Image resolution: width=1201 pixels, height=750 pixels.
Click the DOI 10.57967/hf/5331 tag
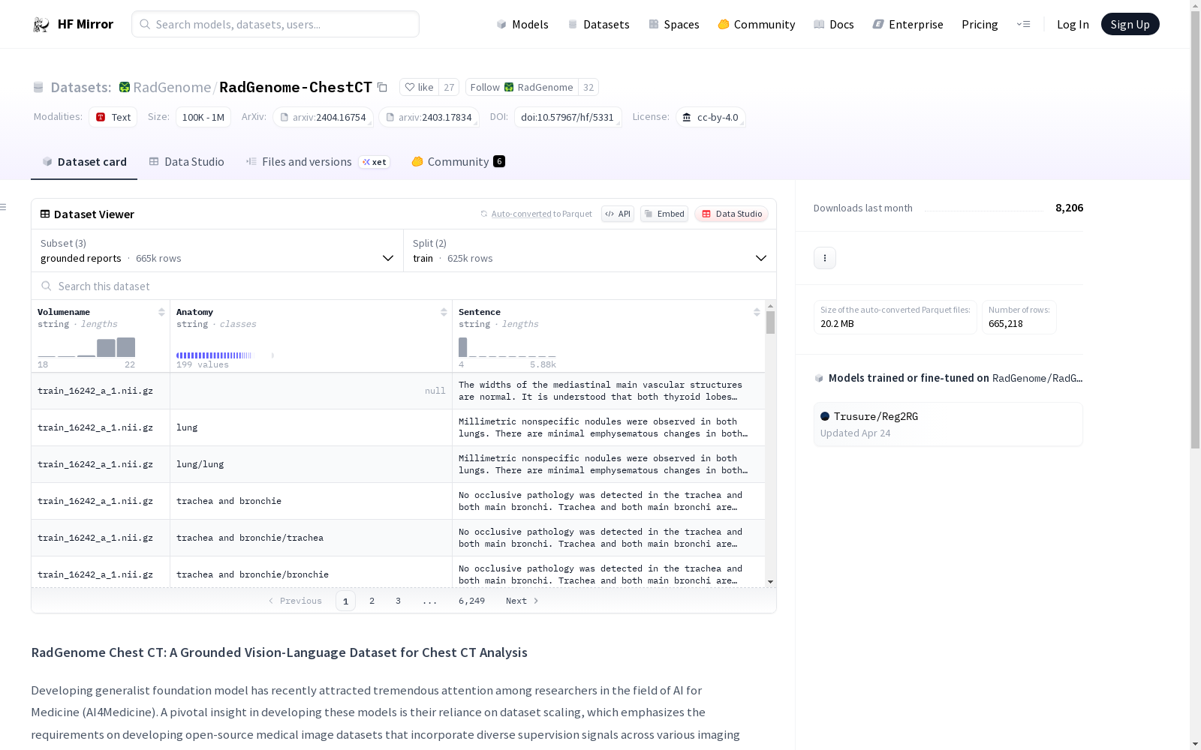coord(567,117)
